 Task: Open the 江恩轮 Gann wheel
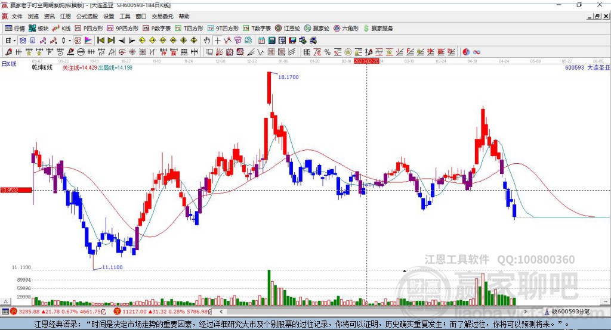tap(288, 29)
